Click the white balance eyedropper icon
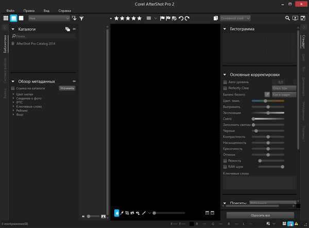The image size is (309, 228). click(x=267, y=95)
